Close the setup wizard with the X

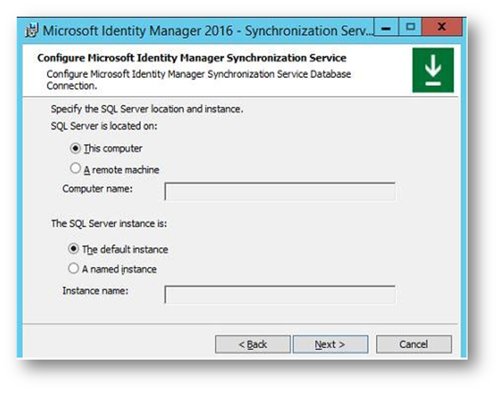442,27
